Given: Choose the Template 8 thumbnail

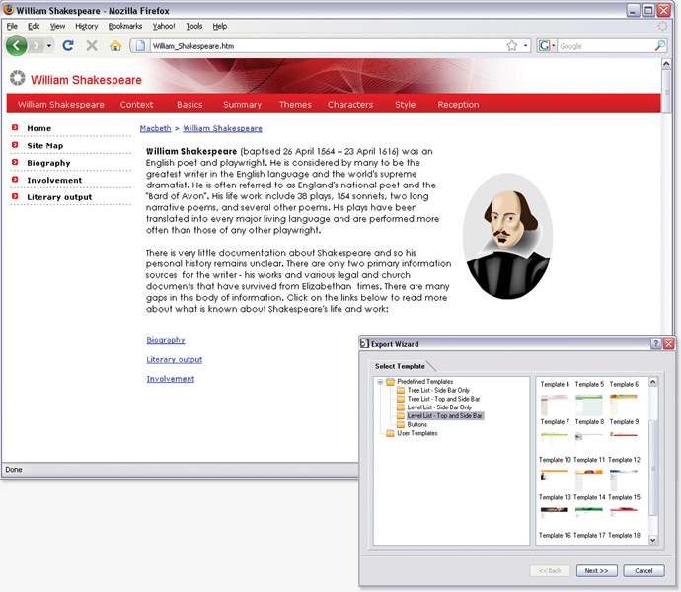Looking at the screenshot, I should [x=589, y=436].
